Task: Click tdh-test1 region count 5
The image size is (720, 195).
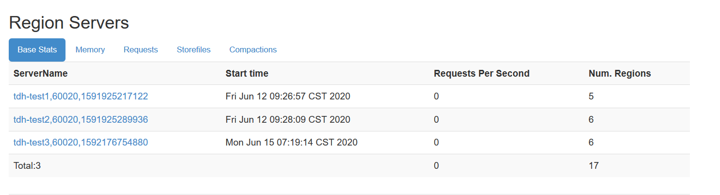Action: point(591,97)
